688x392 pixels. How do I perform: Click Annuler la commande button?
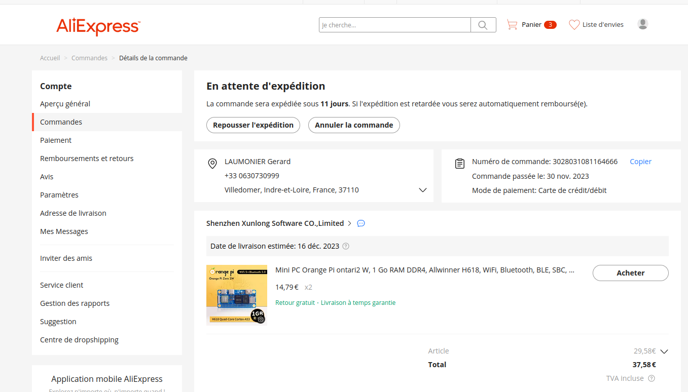[x=354, y=125]
